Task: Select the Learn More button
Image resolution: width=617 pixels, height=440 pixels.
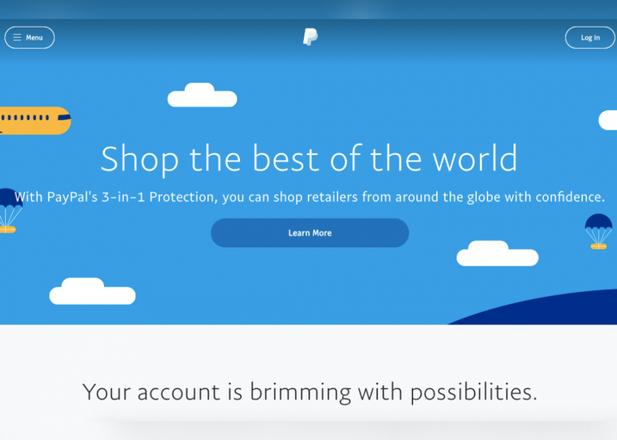Action: 310,233
